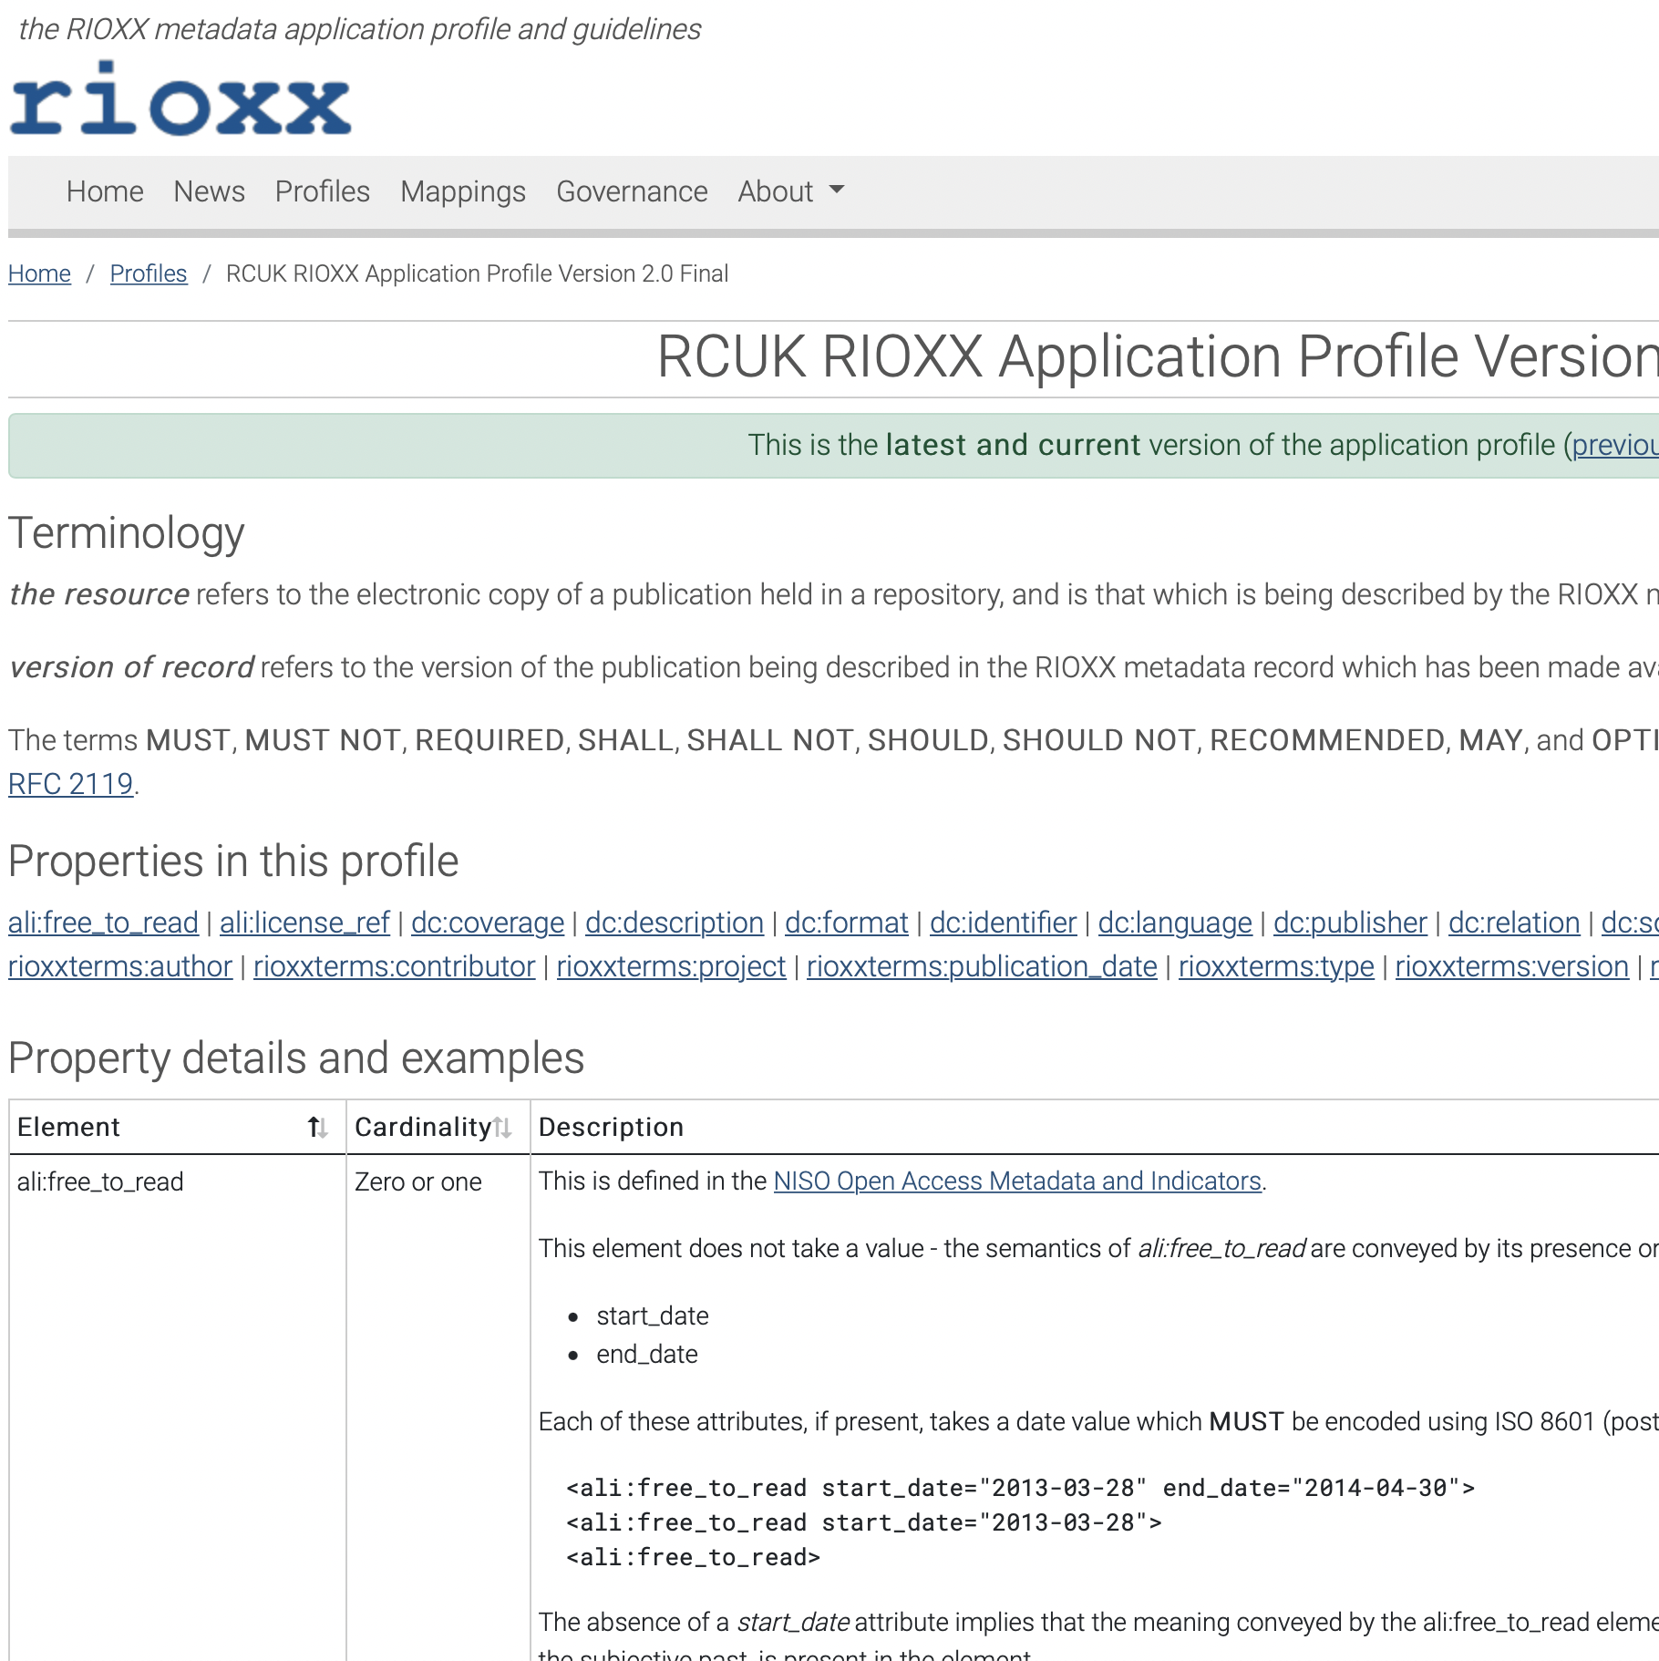Jump to dc:language property

coord(1175,923)
